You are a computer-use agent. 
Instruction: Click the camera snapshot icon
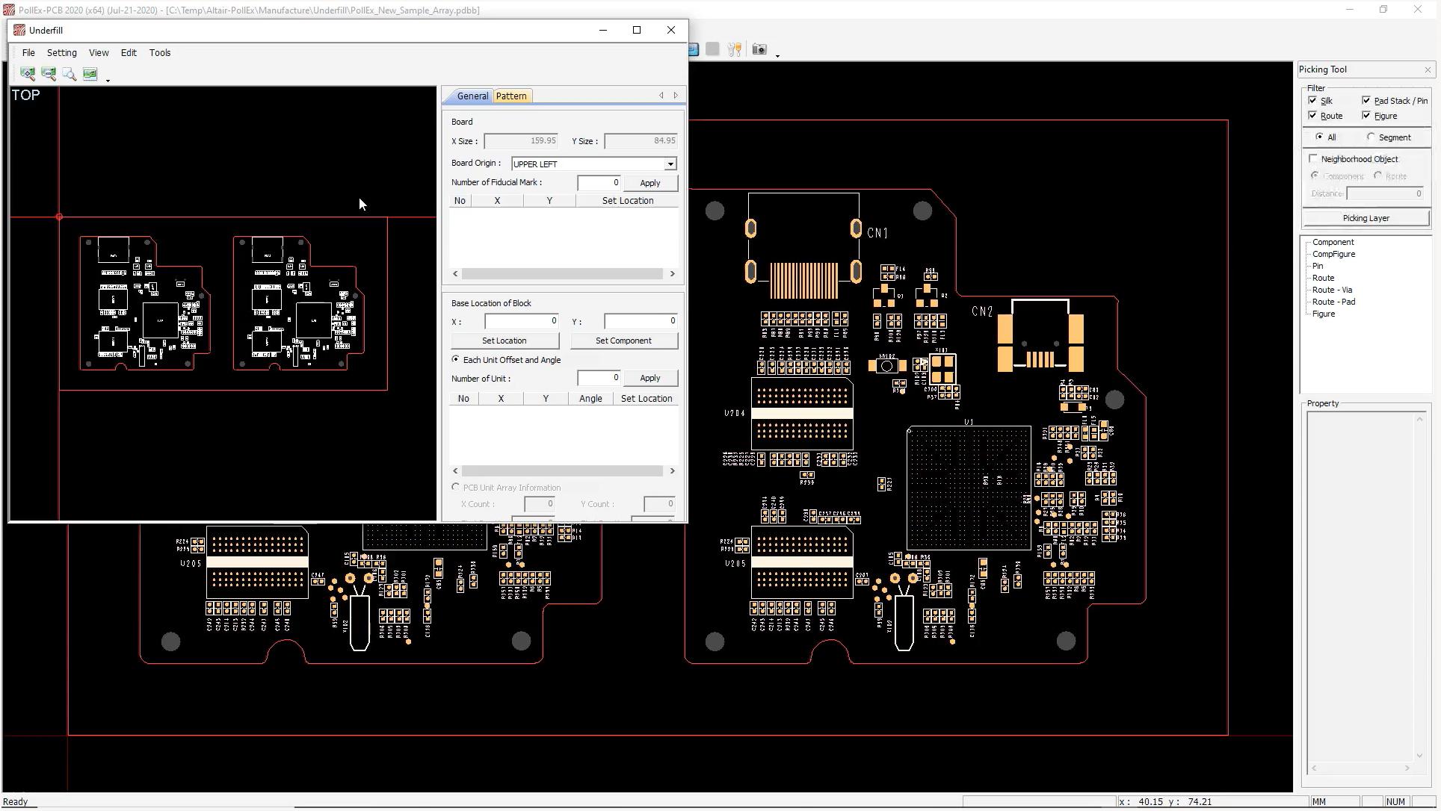point(759,49)
